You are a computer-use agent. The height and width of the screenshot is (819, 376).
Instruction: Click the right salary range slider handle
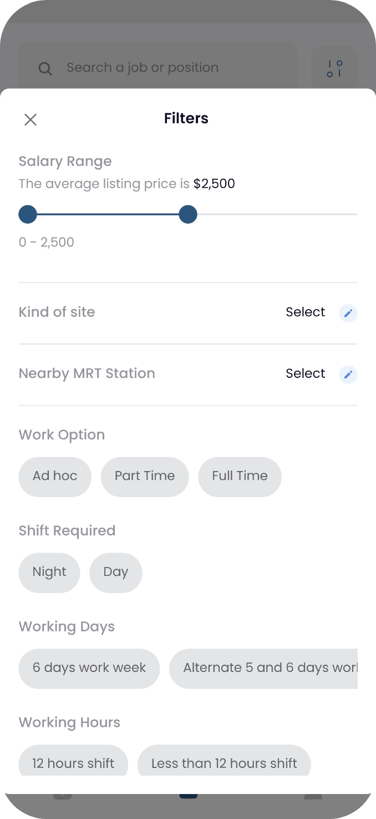[x=188, y=214]
